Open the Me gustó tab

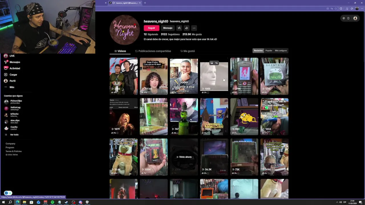tap(187, 51)
